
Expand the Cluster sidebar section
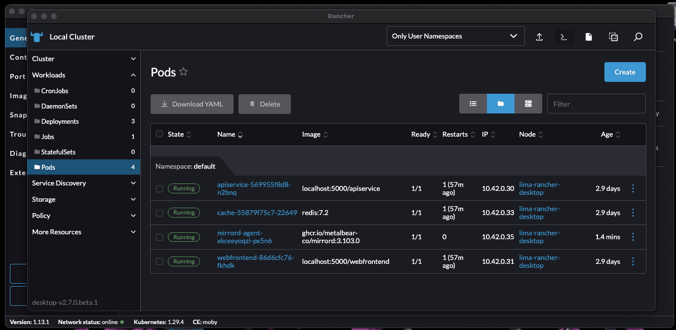(84, 59)
